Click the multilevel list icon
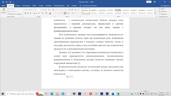Screen dimensions: 171x96 coord(65,10)
